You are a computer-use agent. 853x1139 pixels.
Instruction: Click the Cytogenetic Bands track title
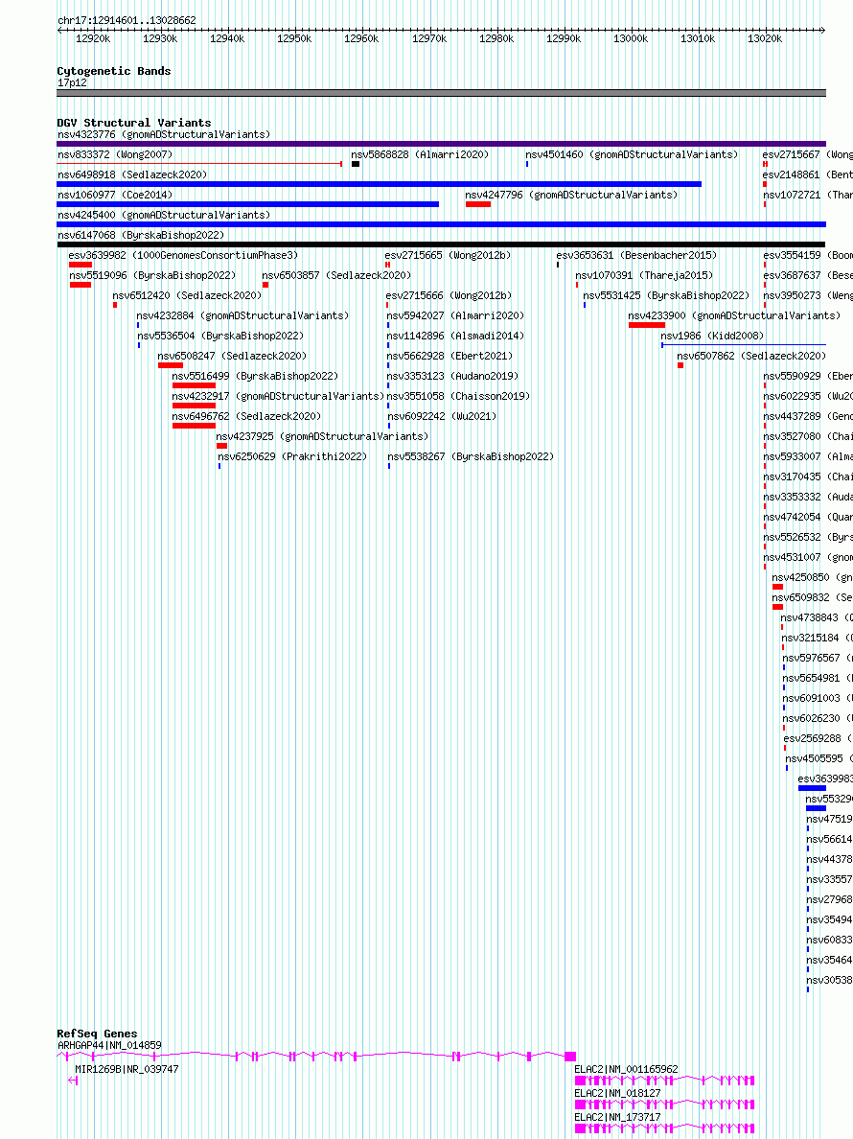[x=114, y=71]
